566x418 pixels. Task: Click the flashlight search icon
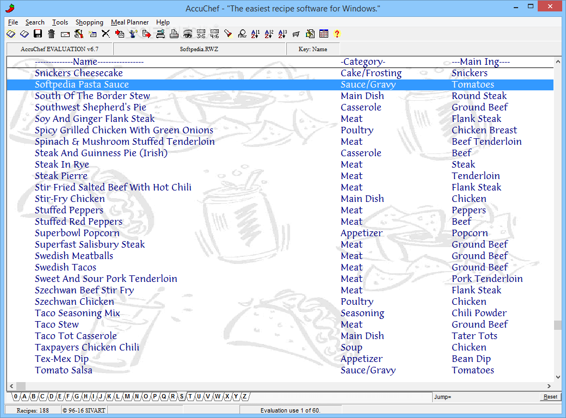pyautogui.click(x=228, y=34)
